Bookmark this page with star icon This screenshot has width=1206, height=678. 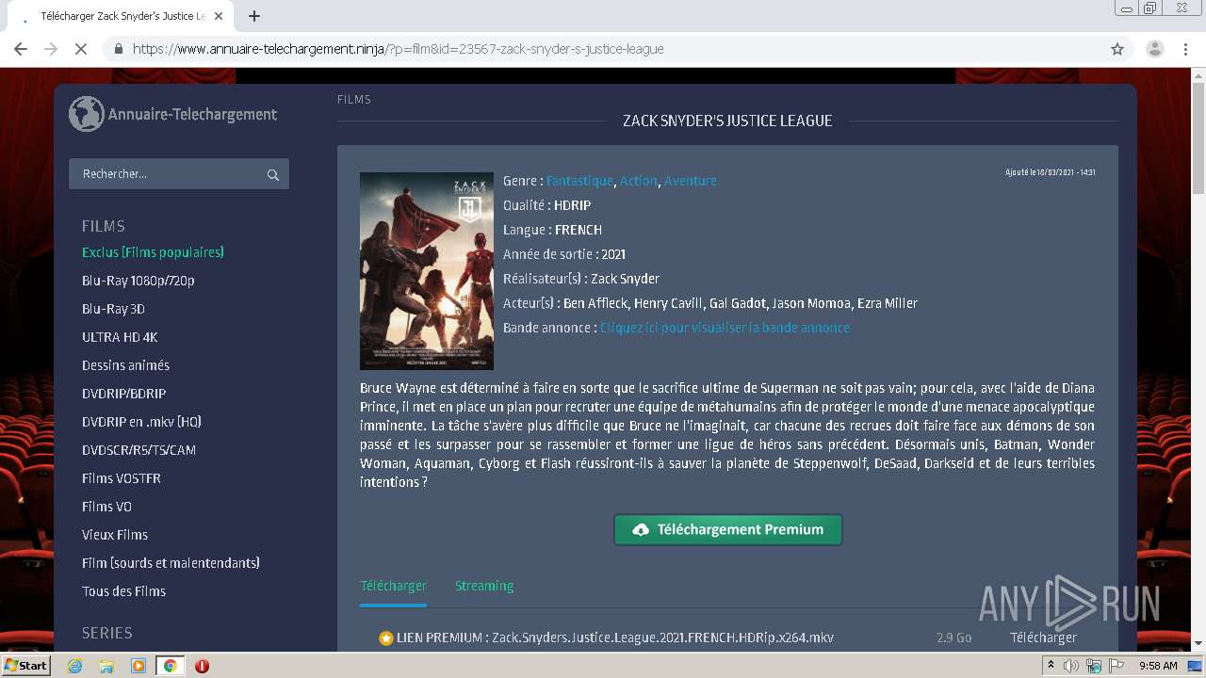pyautogui.click(x=1117, y=49)
